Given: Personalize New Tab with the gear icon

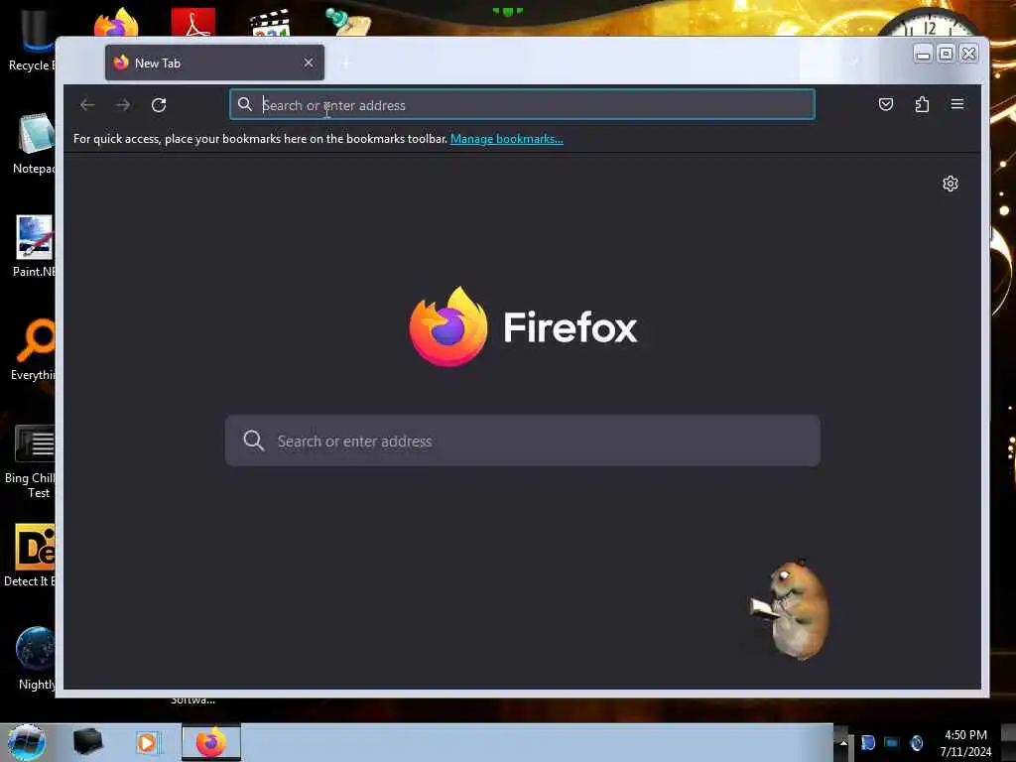Looking at the screenshot, I should click(x=950, y=184).
